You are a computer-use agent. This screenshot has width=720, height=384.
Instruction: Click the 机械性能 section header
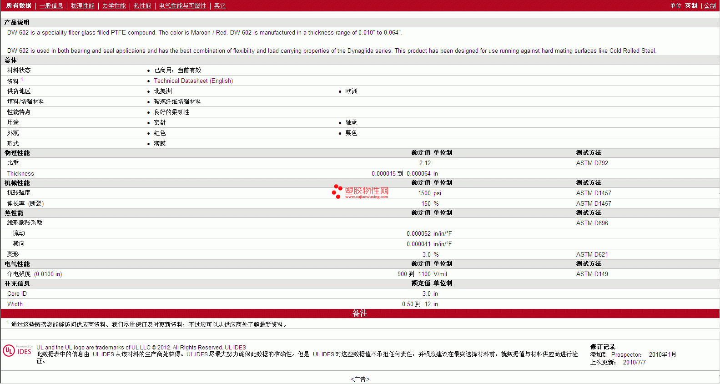point(17,183)
